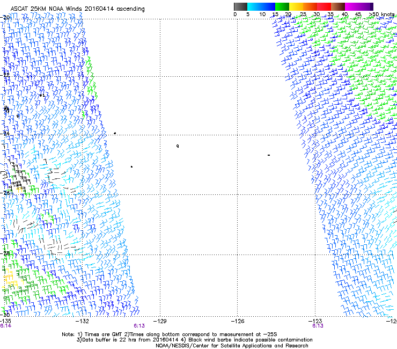
Task: Click the '10' legend scale value
Action: (262, 14)
